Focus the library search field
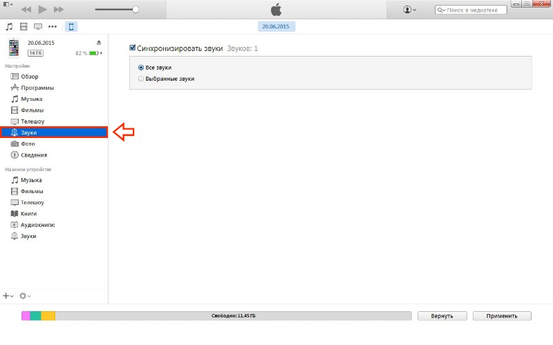 coord(471,10)
